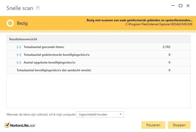Expand Totaalaantal gescande items details

pos(19,47)
